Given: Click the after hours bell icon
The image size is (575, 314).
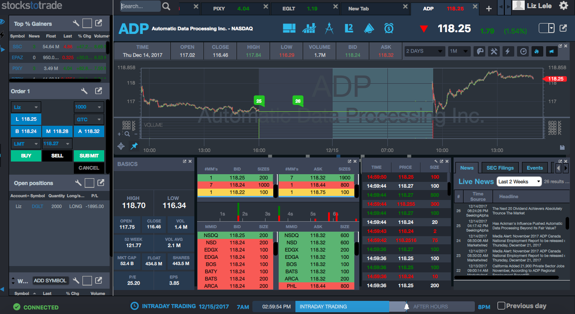Looking at the screenshot, I should [406, 306].
